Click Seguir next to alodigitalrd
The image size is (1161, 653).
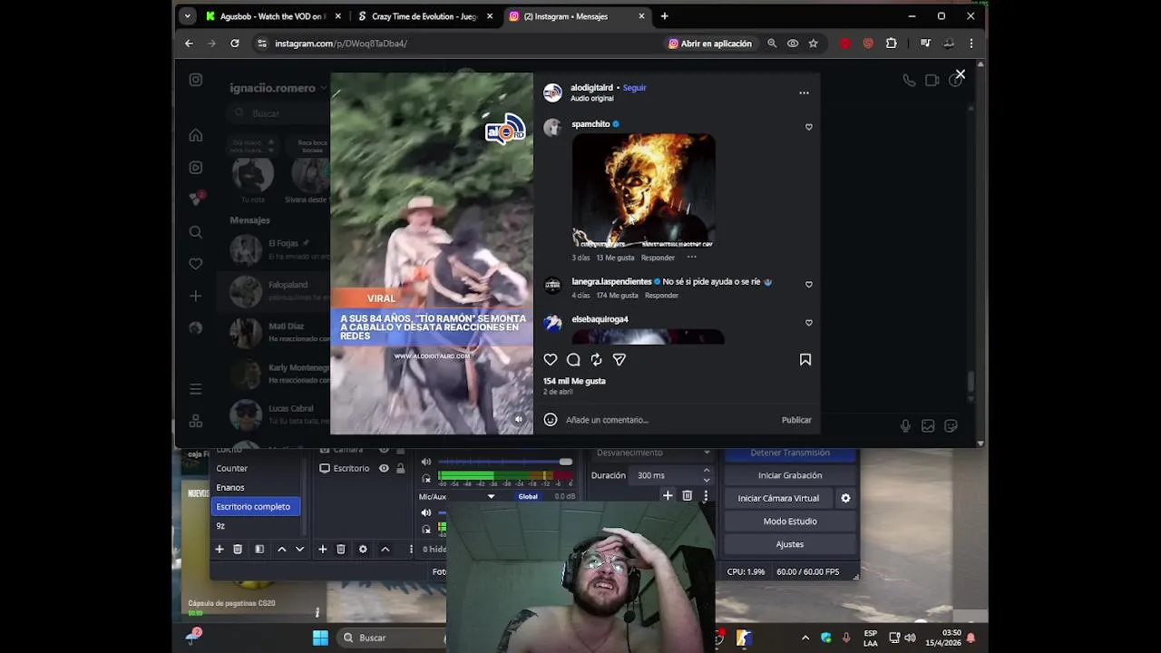[x=634, y=88]
